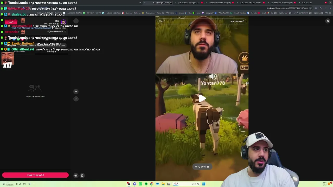This screenshot has width=333, height=187.
Task: Close the TikTok video viewer
Action: [x=328, y=21]
